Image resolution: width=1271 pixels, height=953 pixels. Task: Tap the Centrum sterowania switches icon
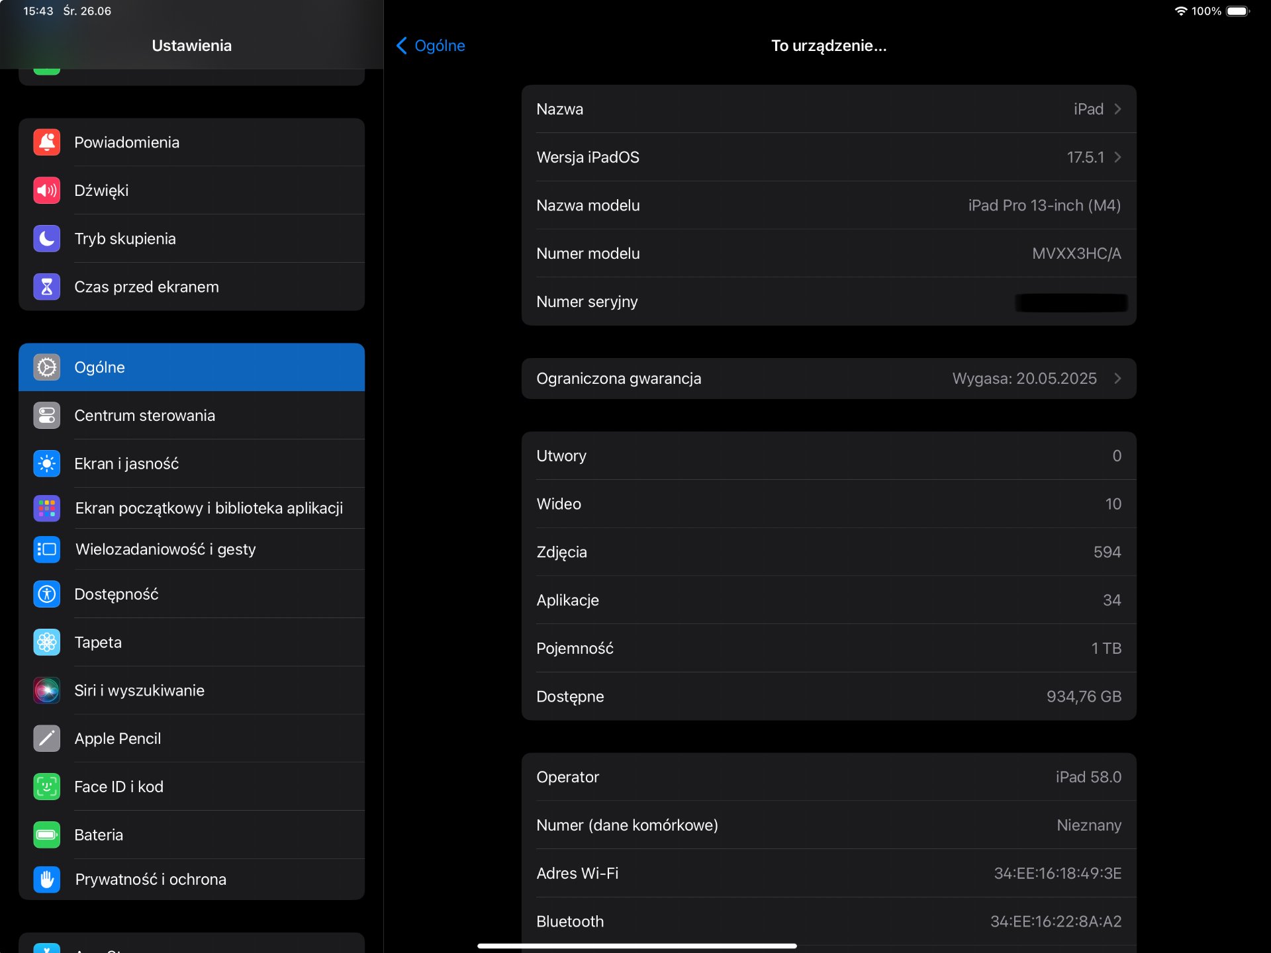click(x=46, y=416)
